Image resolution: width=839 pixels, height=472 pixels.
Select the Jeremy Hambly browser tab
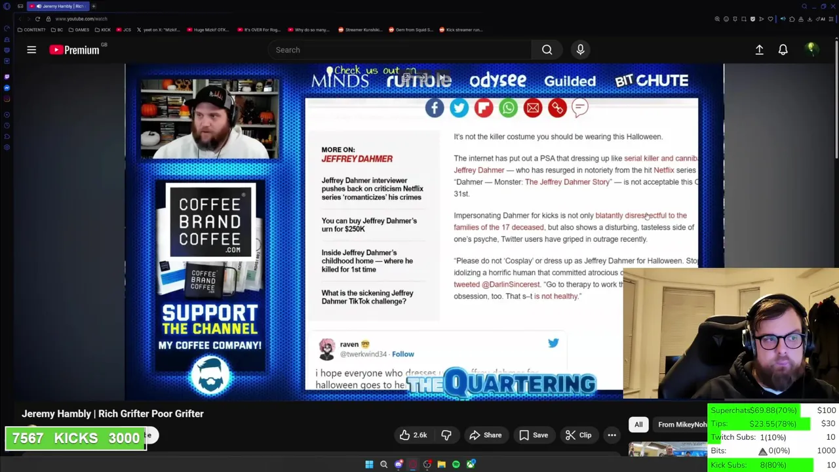coord(58,7)
